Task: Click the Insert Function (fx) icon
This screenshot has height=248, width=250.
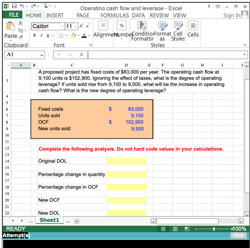Action: coord(81,55)
